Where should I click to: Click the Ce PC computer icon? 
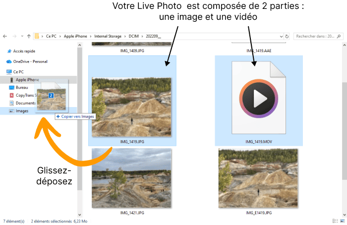[x=9, y=72]
